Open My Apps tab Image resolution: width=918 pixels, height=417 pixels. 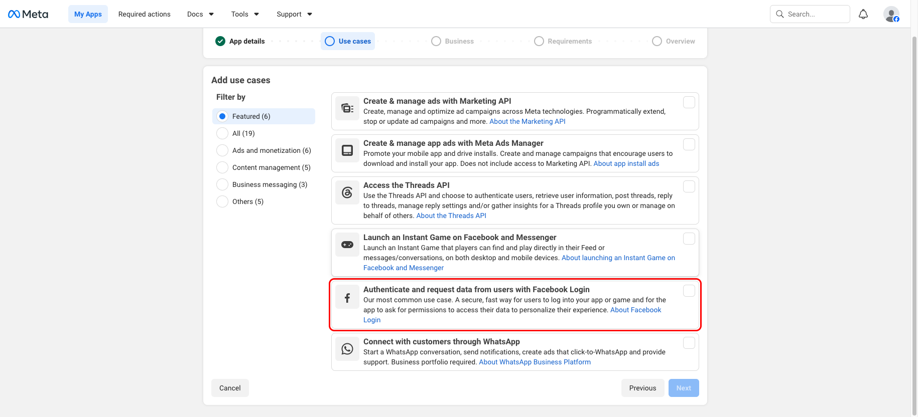(x=88, y=14)
